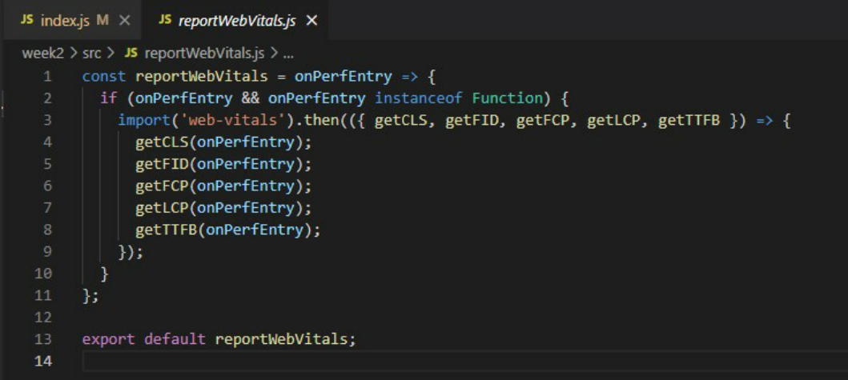The image size is (848, 380).
Task: Click the 'Function' word on line 2
Action: 507,98
